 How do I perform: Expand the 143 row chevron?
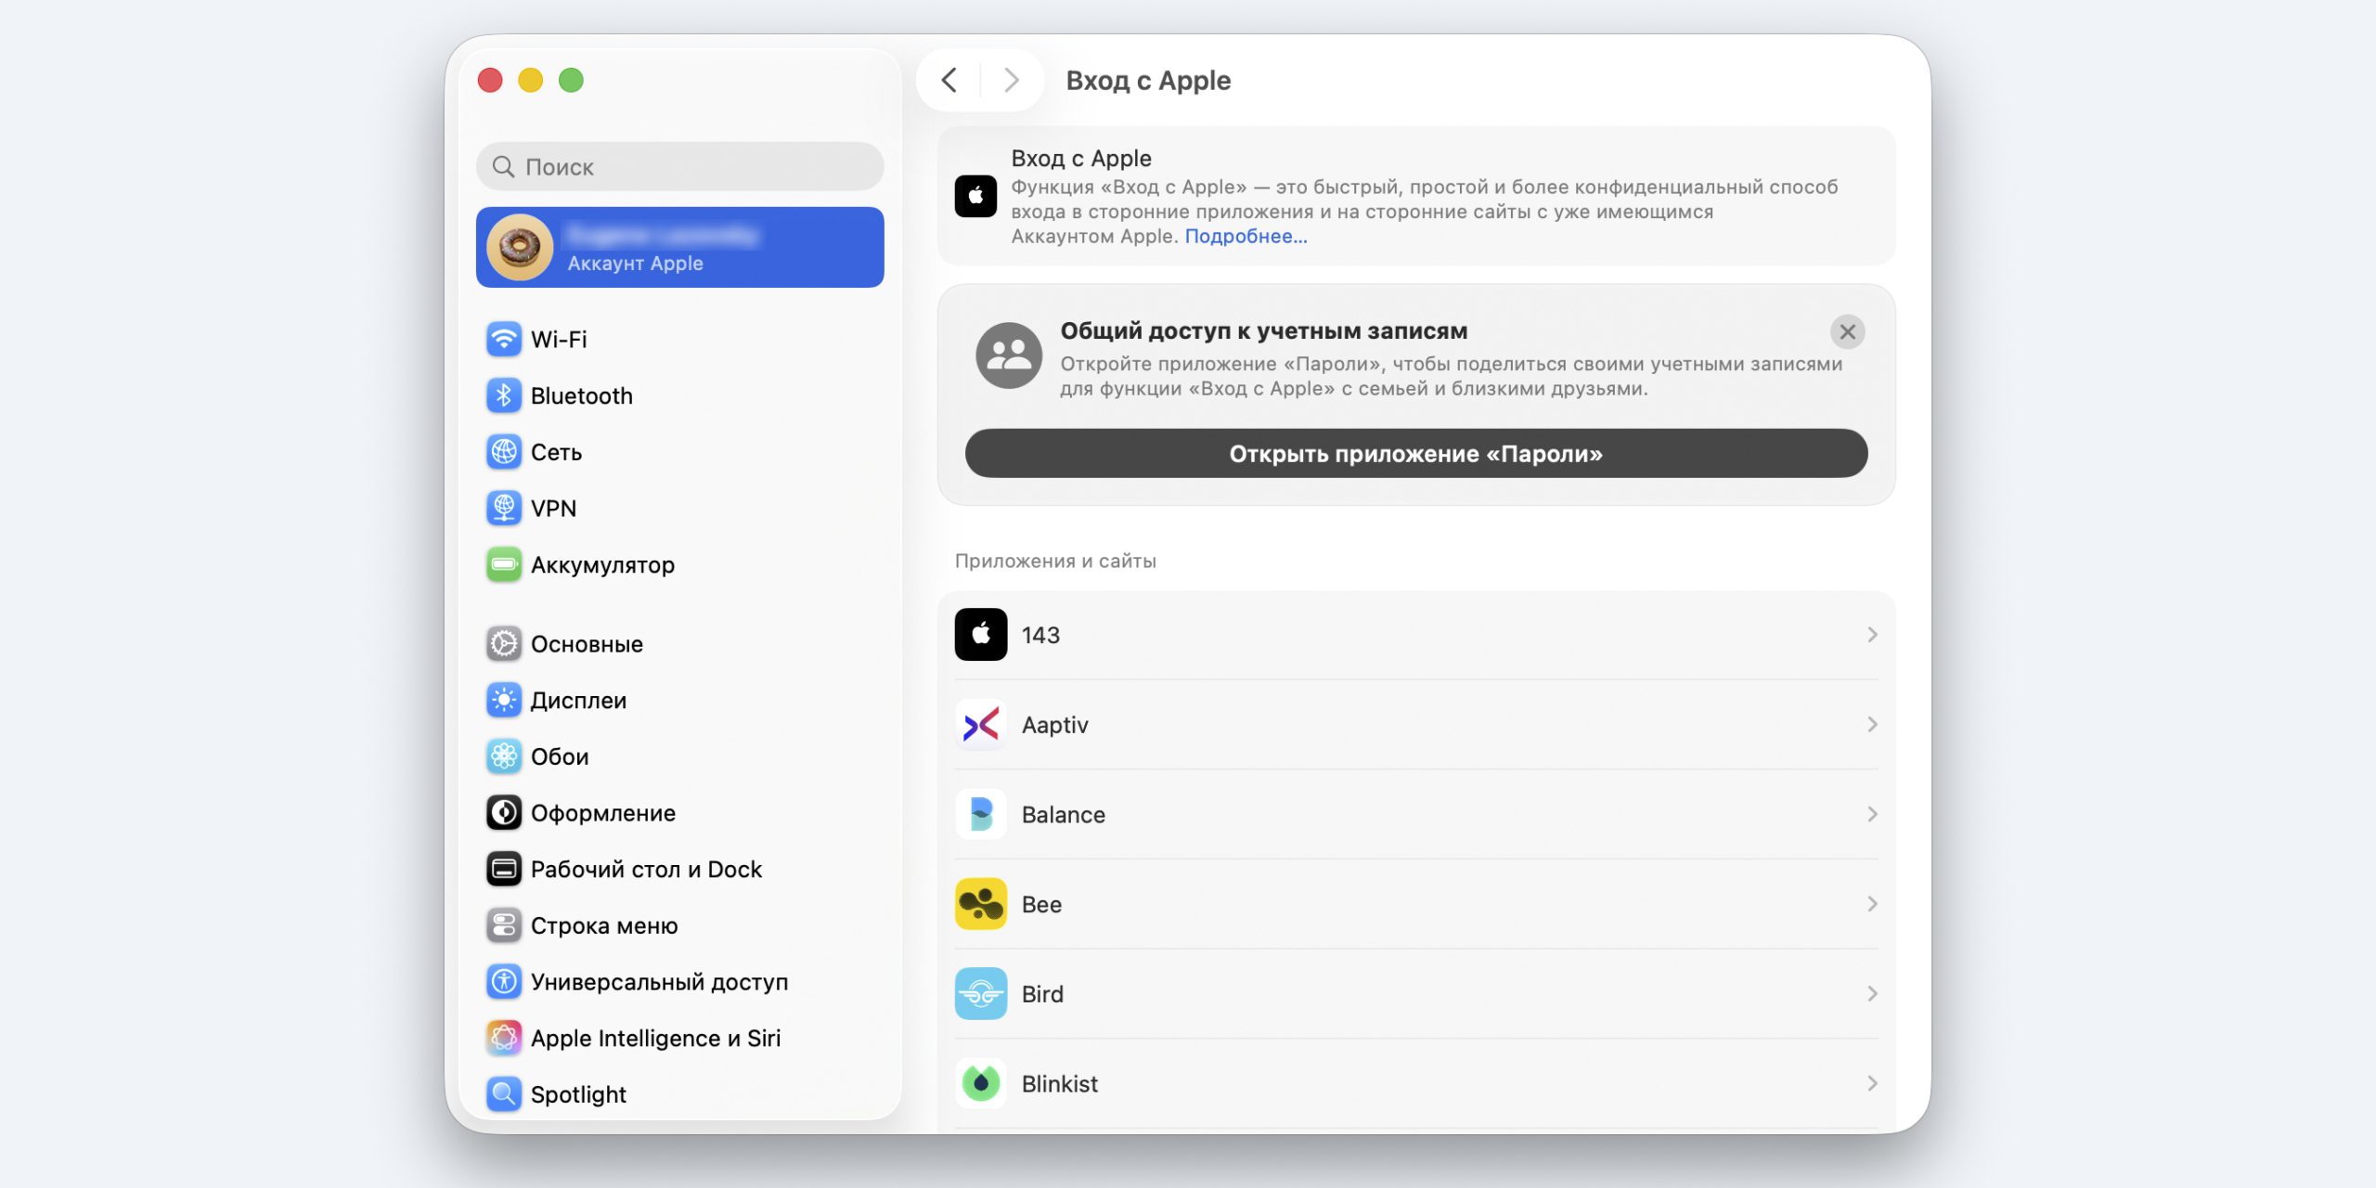1872,635
